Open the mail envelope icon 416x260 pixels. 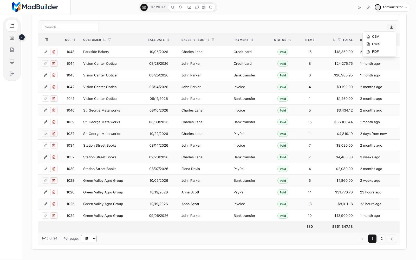tap(189, 7)
